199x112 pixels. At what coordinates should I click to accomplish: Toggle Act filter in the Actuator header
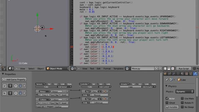[x=139, y=84]
